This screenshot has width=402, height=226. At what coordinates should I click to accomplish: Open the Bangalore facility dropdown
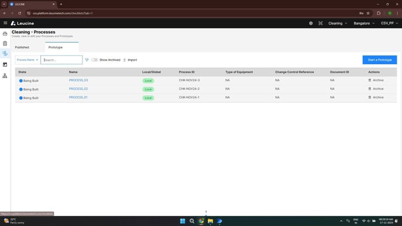[364, 23]
